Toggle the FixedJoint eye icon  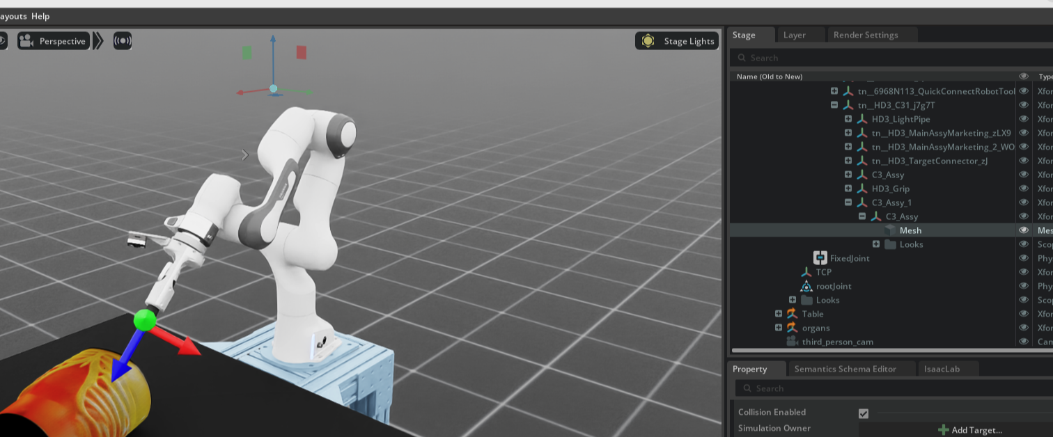click(1023, 258)
